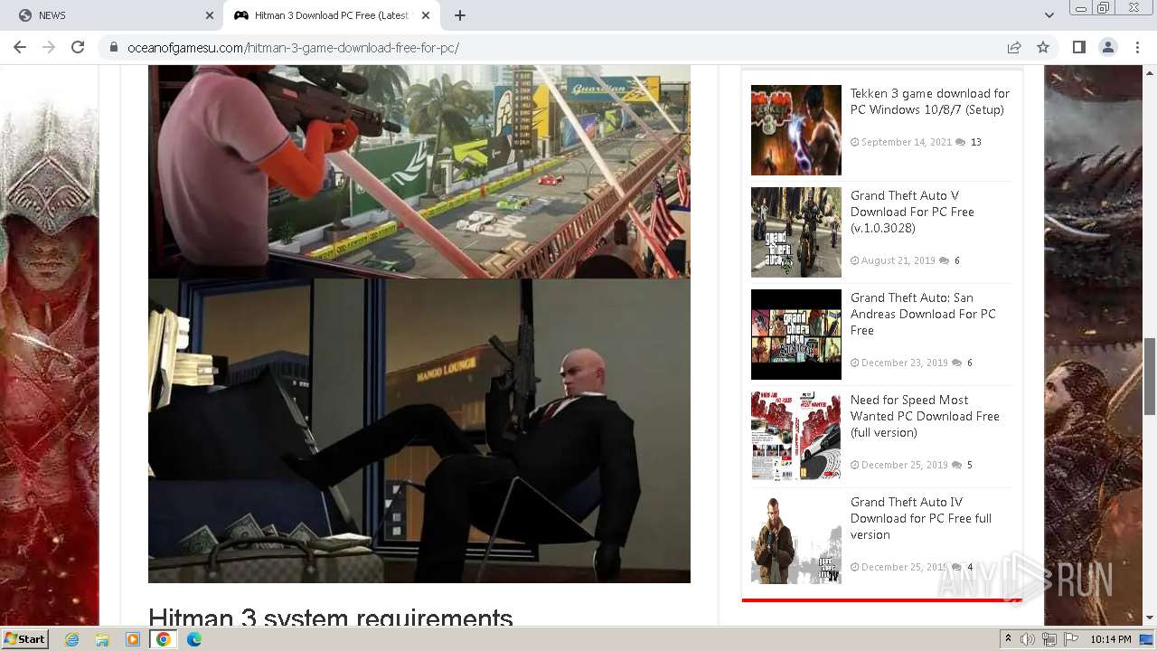Viewport: 1157px width, 651px height.
Task: Open the network tray icon
Action: (1049, 639)
